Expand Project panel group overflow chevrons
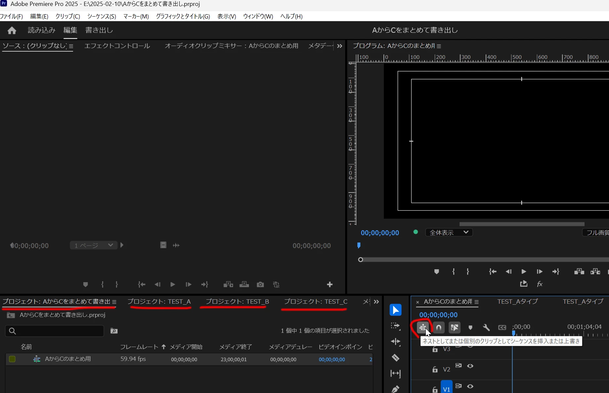Screen dimensions: 609x393 (x=376, y=302)
